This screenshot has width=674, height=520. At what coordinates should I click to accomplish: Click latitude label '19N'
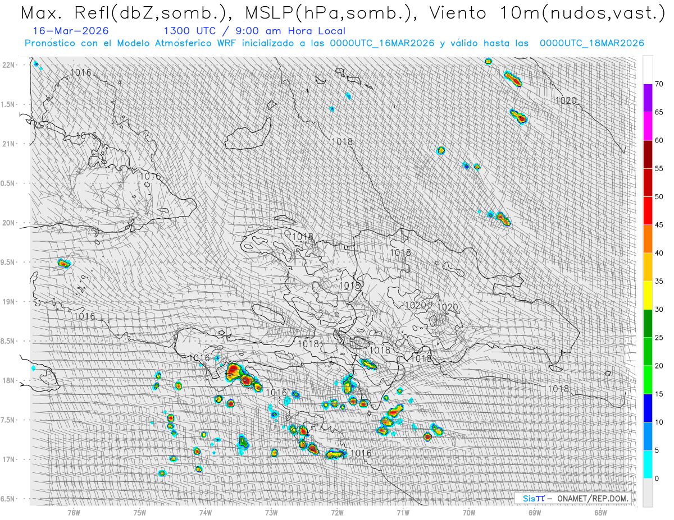pyautogui.click(x=10, y=302)
